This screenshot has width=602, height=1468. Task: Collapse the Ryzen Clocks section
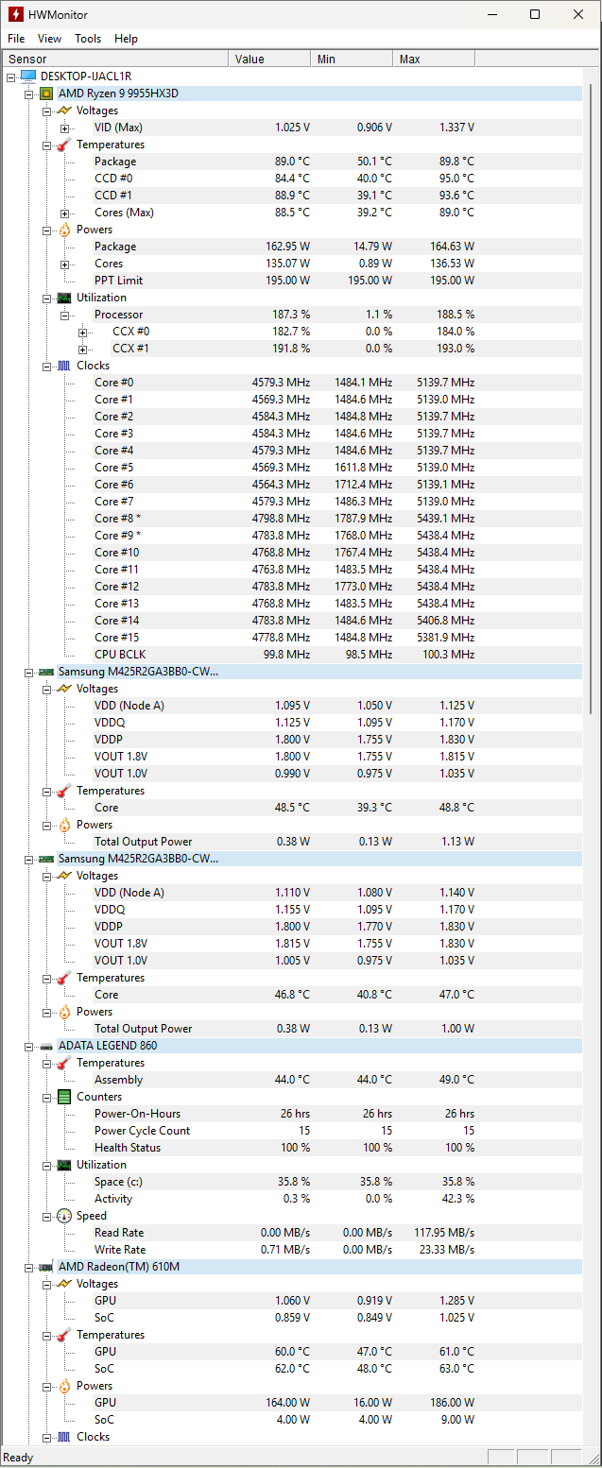click(x=46, y=366)
